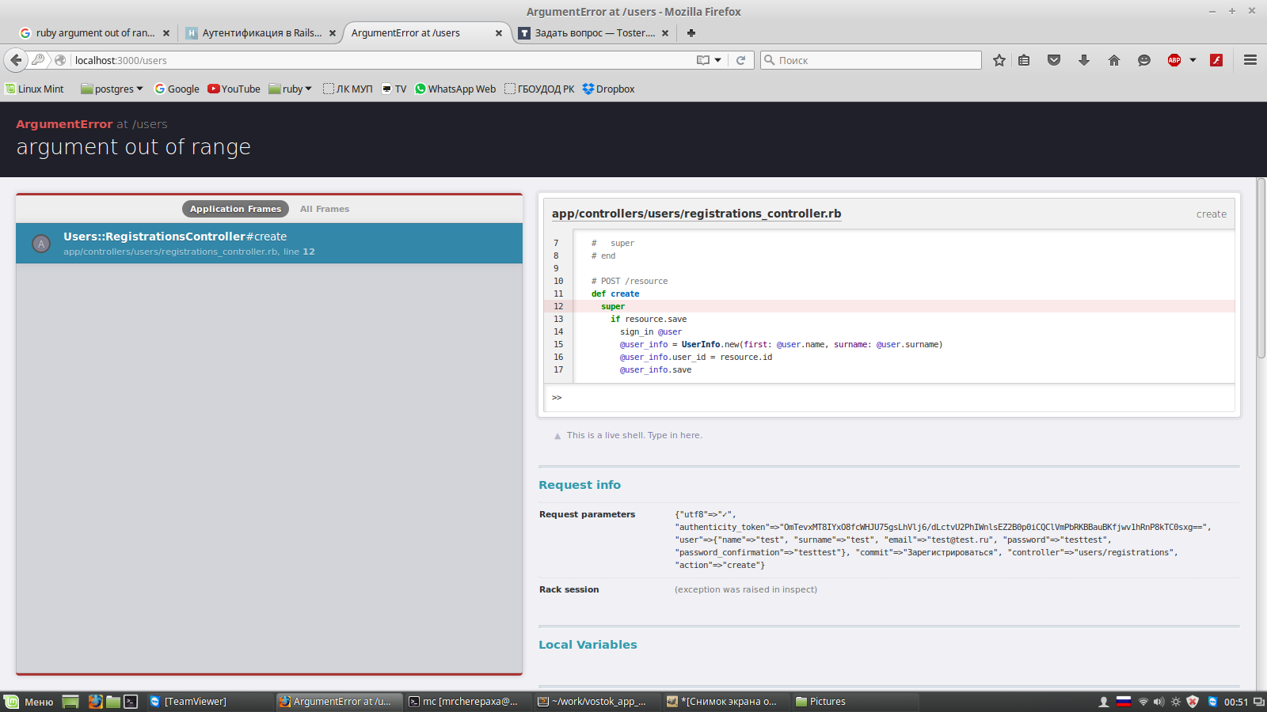Viewport: 1267px width, 712px height.
Task: Close the 'Аутентификация в Rails' tab
Action: (x=333, y=33)
